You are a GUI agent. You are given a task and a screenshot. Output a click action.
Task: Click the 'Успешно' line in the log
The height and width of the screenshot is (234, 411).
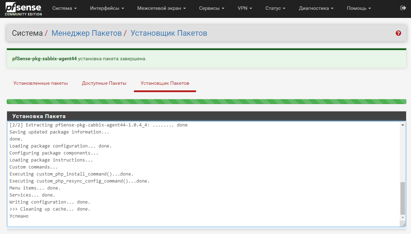tap(19, 216)
